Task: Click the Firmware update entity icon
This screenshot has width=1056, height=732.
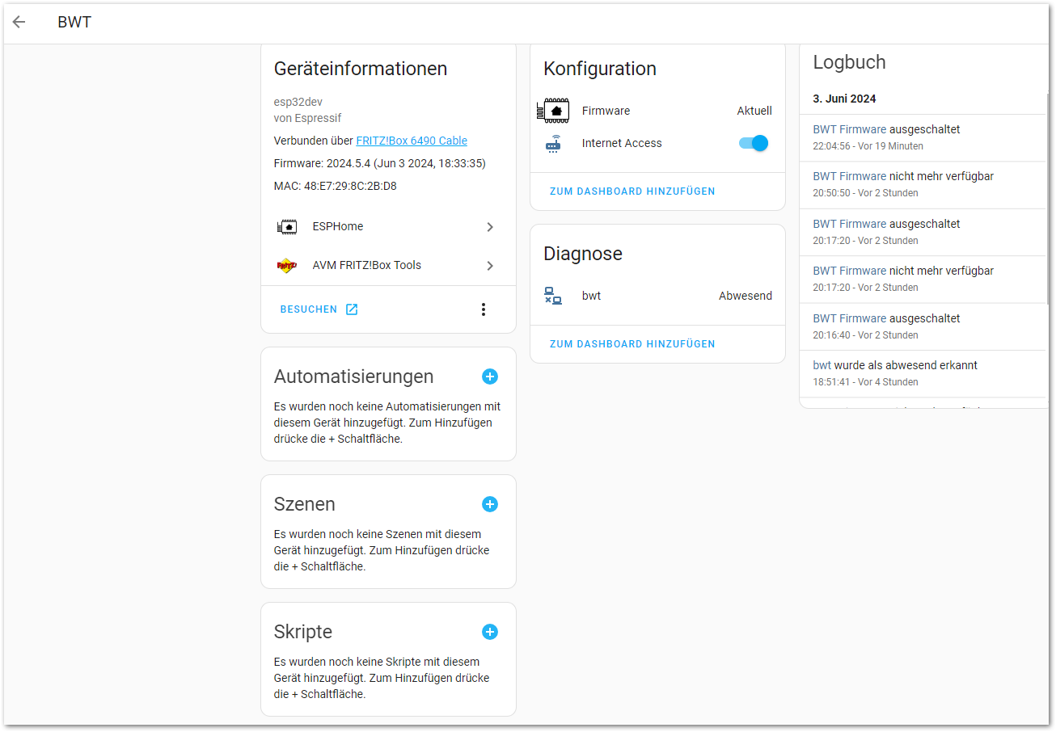Action: [x=554, y=111]
